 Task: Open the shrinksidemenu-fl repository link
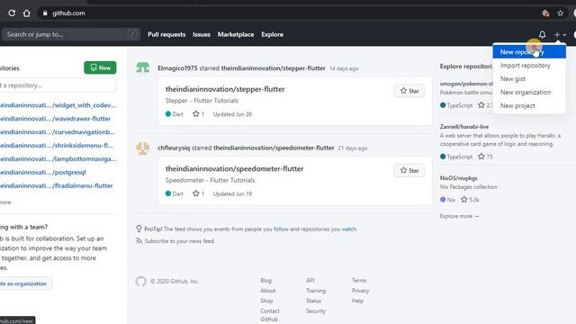[x=56, y=146]
